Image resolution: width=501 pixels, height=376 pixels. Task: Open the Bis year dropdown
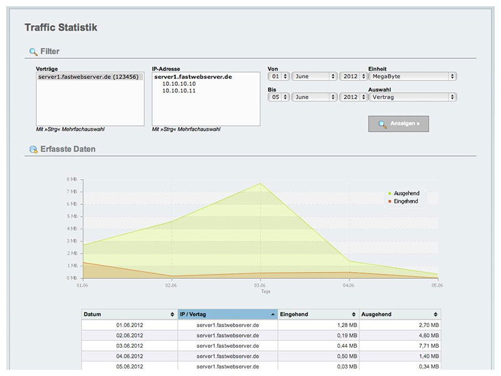353,97
